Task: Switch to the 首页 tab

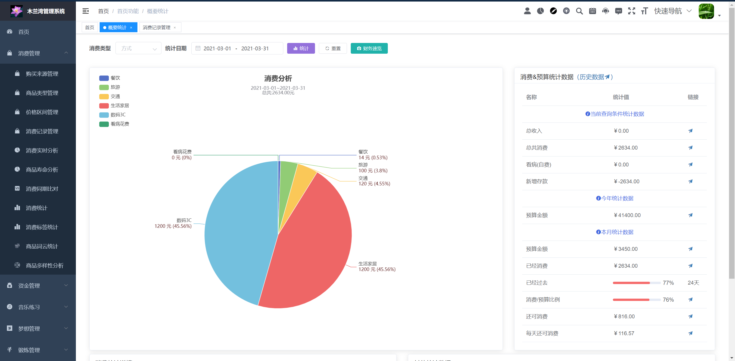Action: pos(90,27)
